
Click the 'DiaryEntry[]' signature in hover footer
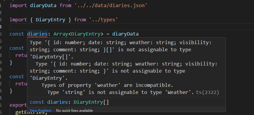pyautogui.click(x=91, y=102)
